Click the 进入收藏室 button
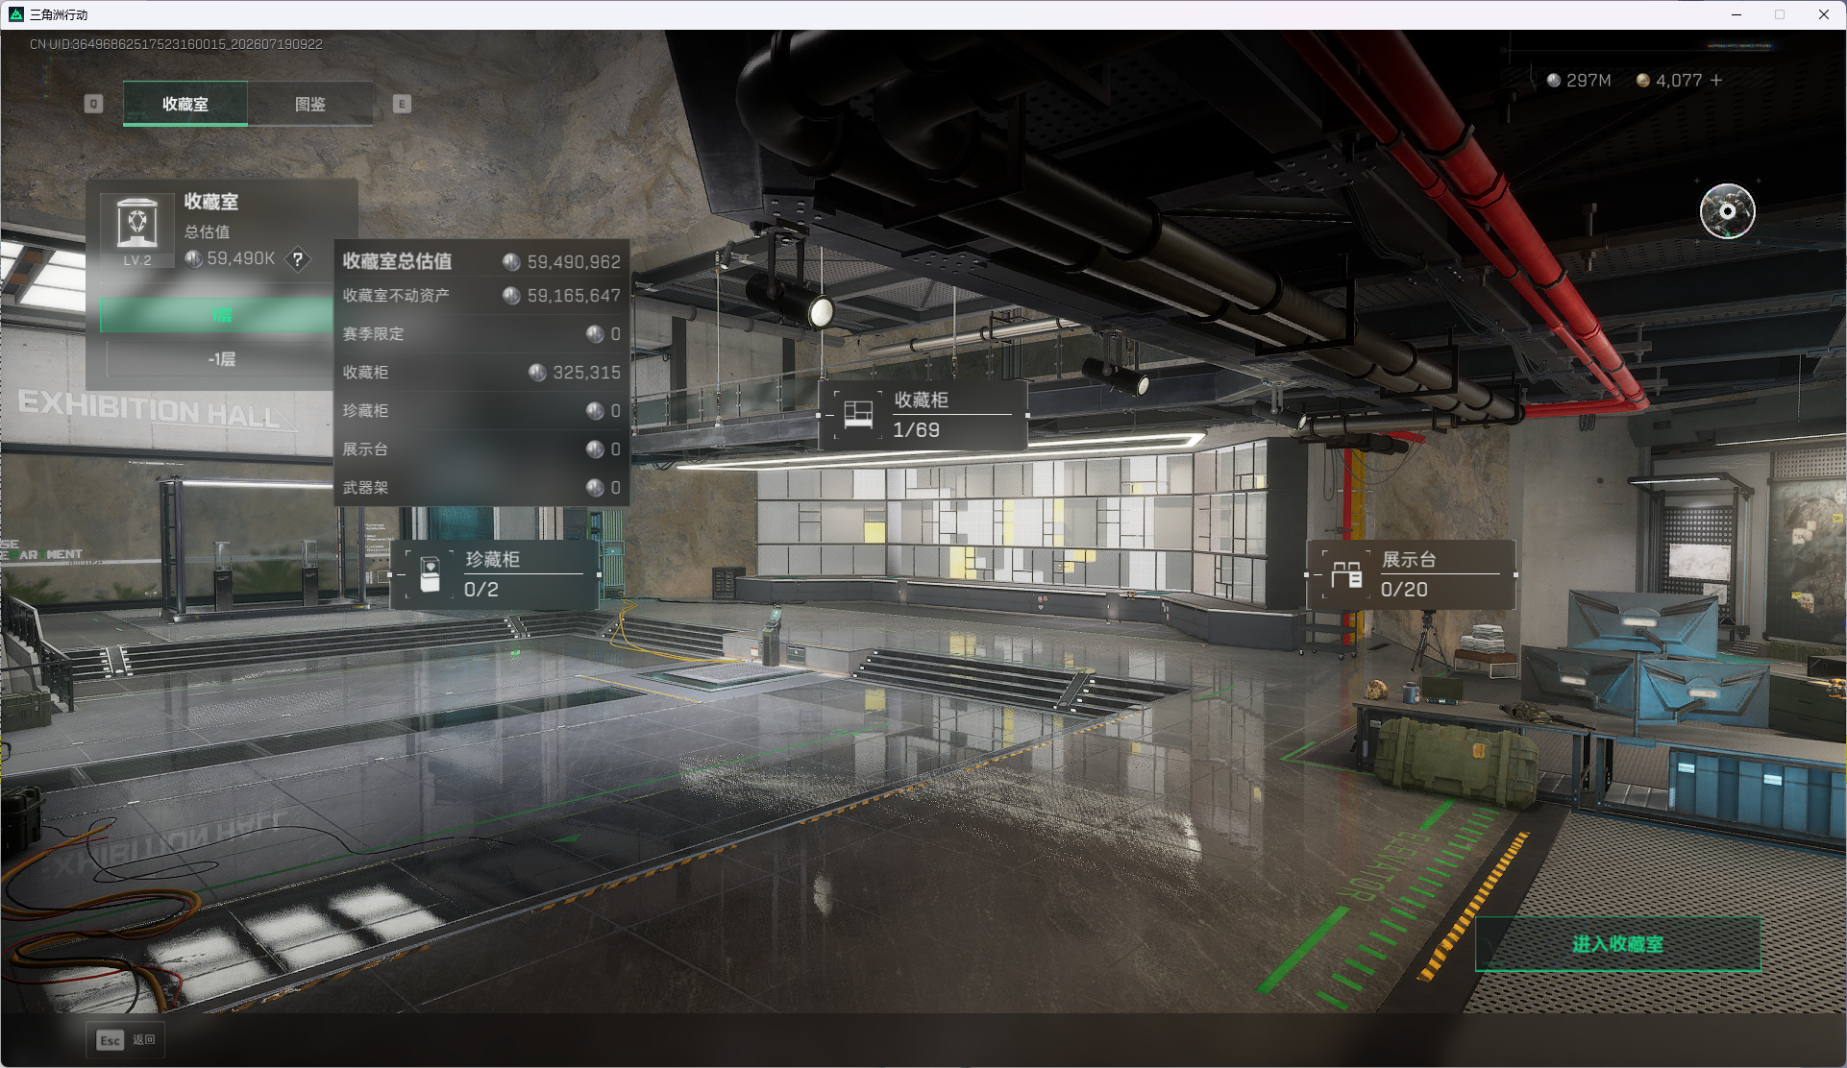 pyautogui.click(x=1617, y=944)
